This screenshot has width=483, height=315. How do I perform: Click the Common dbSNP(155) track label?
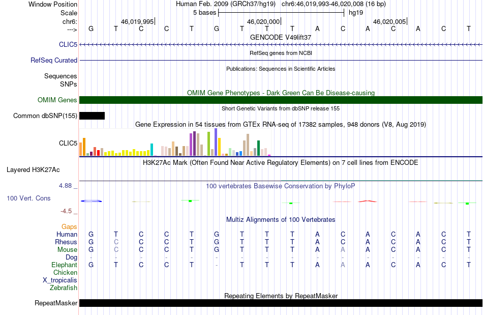tap(45, 116)
